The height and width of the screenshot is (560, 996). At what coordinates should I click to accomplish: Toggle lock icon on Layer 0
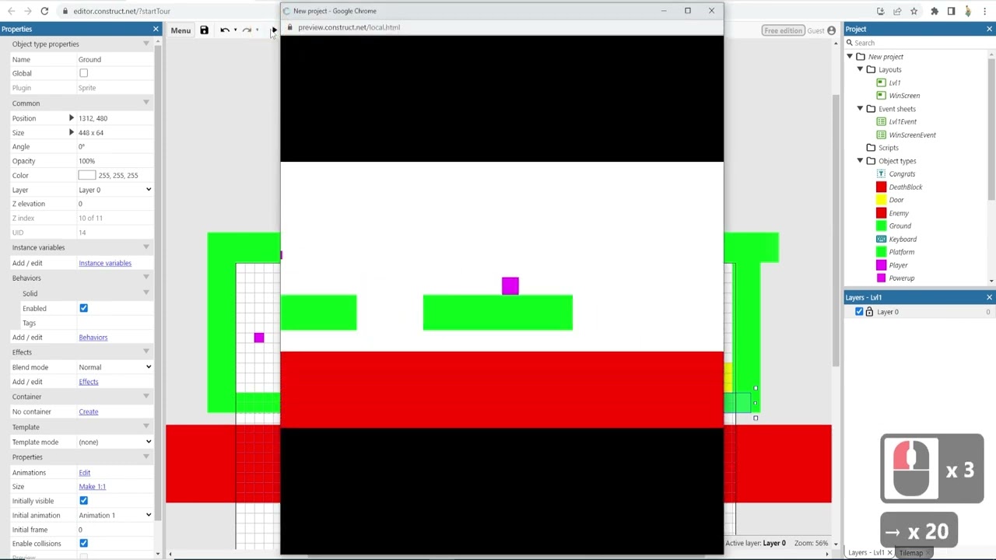coord(869,312)
